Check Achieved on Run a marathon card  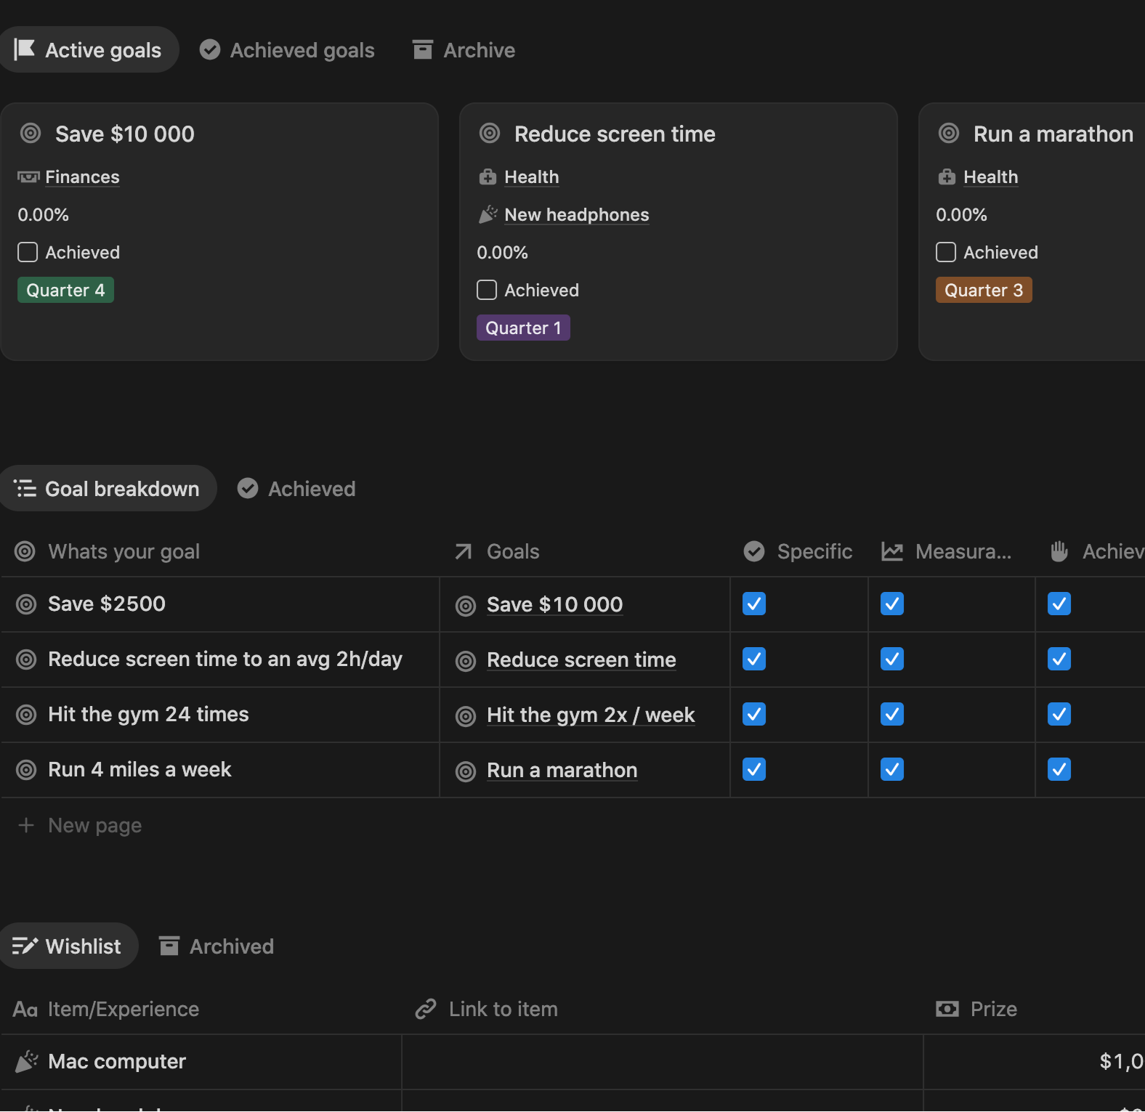tap(946, 252)
